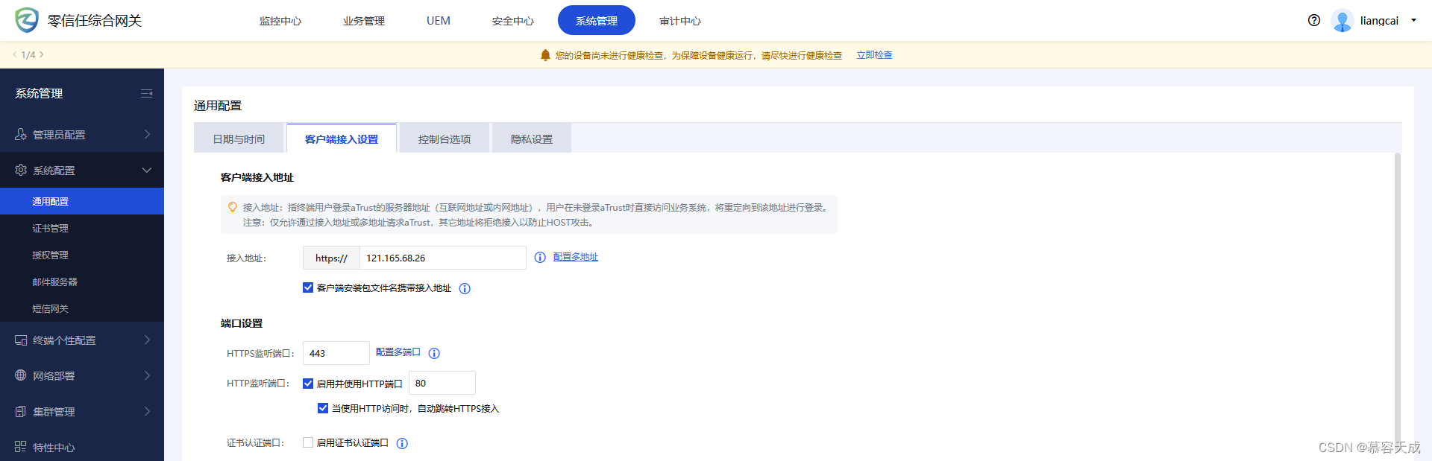
Task: Click the lightbulb tip icon in notice box
Action: tap(233, 208)
